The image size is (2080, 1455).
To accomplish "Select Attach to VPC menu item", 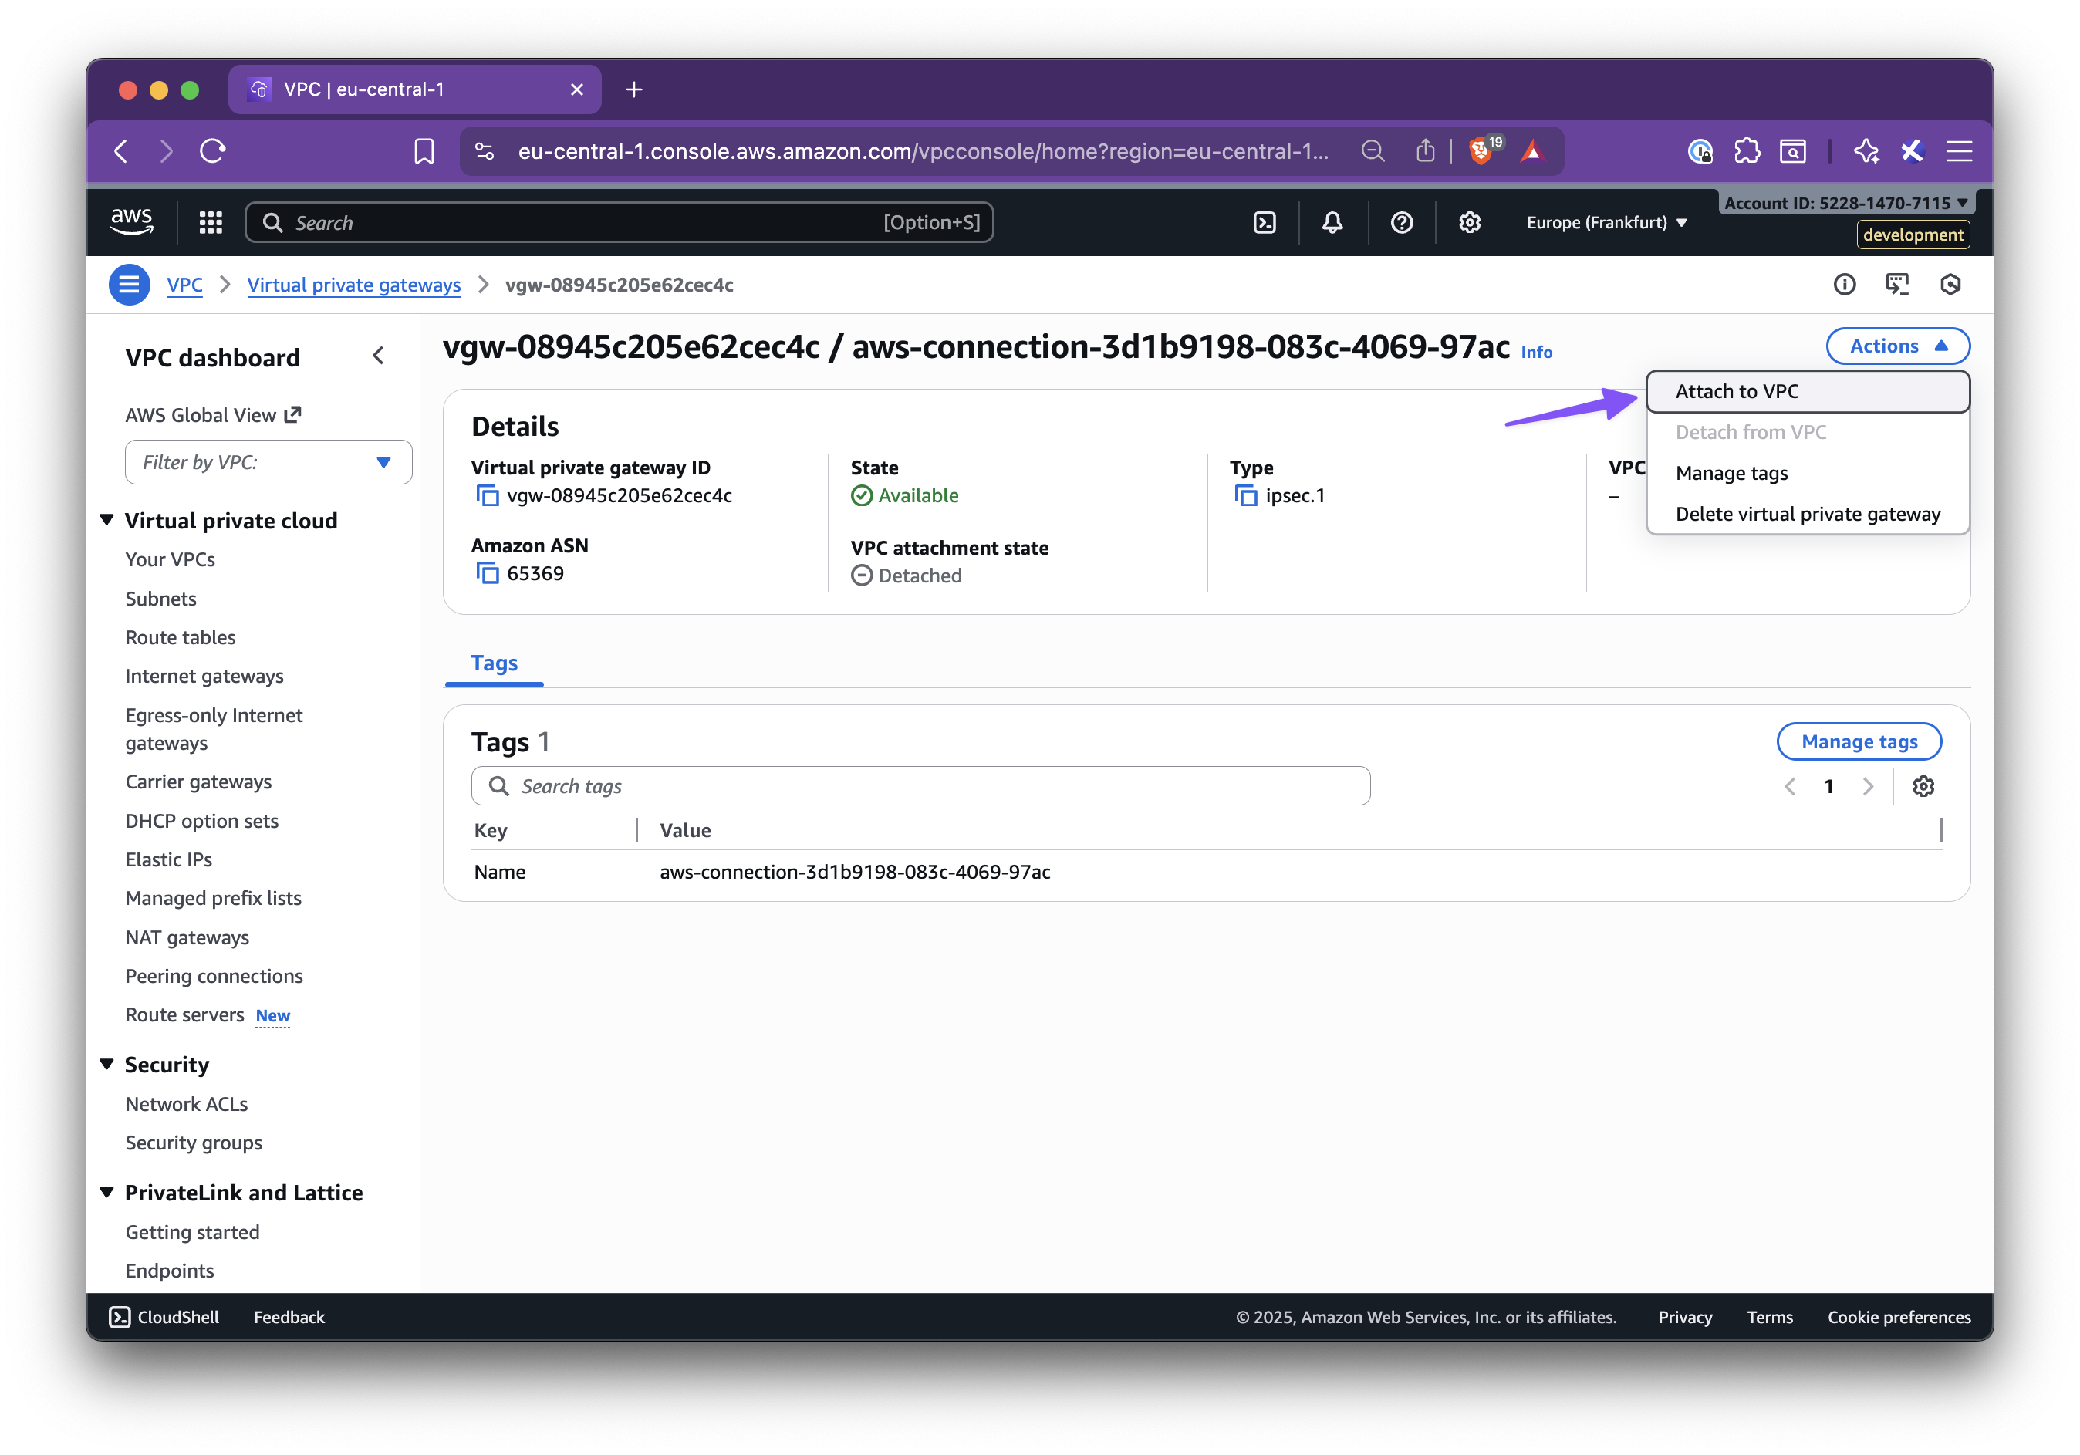I will 1737,390.
